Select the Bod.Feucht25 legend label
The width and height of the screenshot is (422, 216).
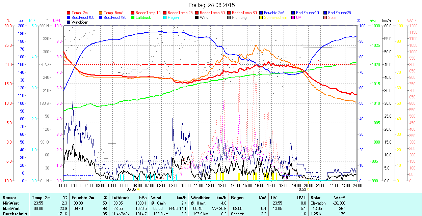coord(339,12)
